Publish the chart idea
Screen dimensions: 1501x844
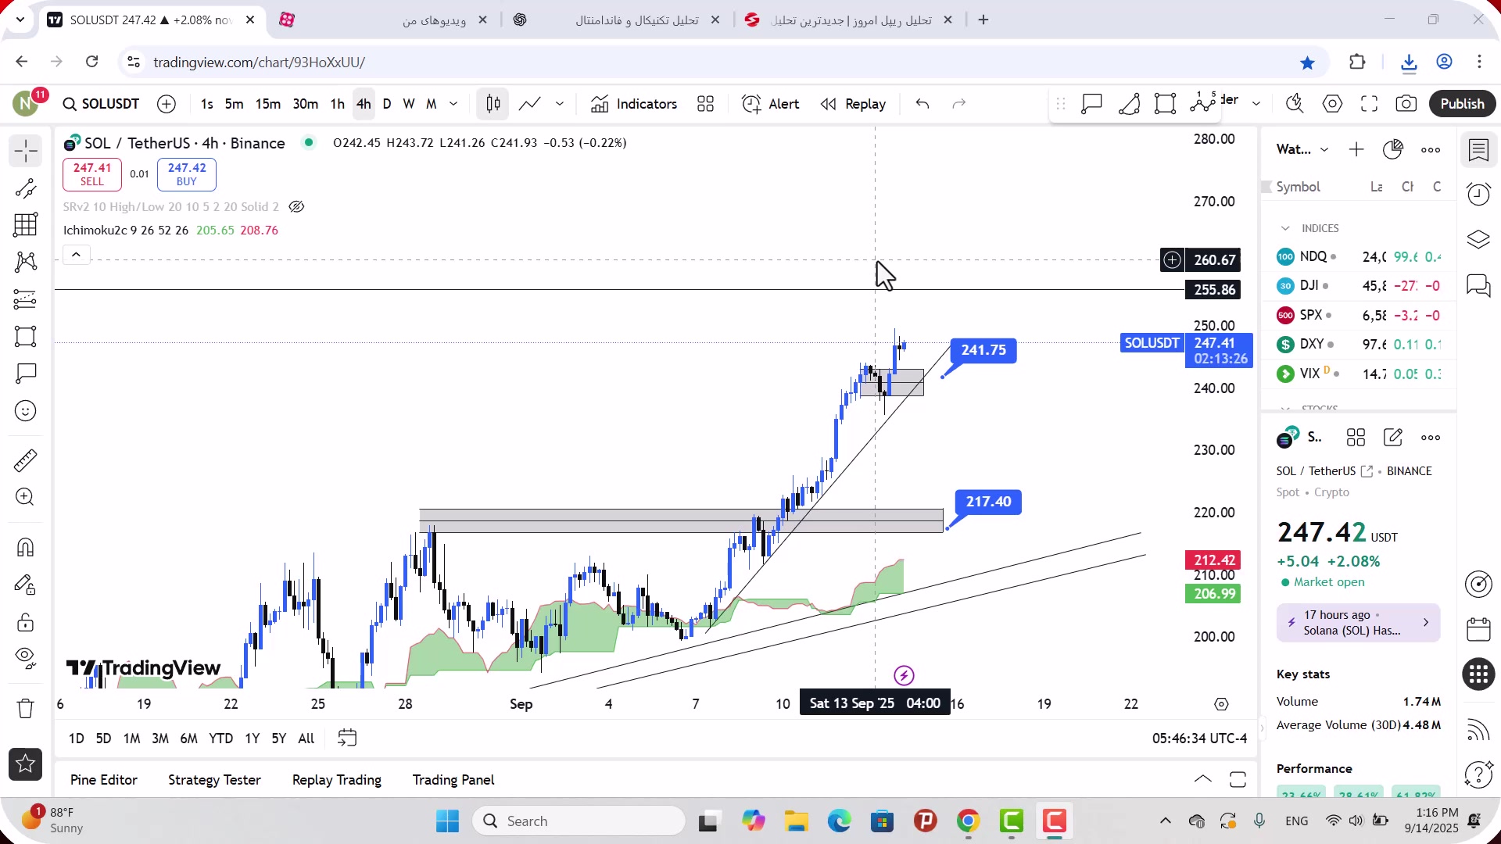(1462, 104)
